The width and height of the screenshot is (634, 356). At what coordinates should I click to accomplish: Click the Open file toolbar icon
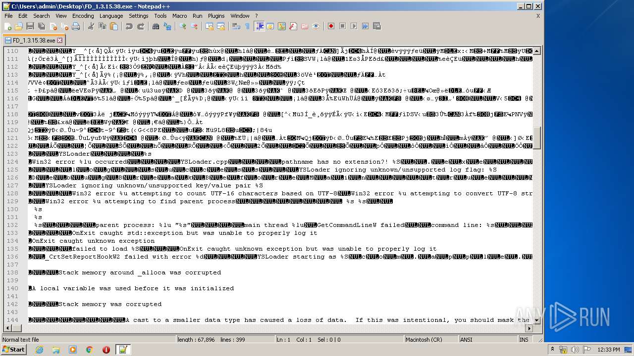tap(19, 26)
